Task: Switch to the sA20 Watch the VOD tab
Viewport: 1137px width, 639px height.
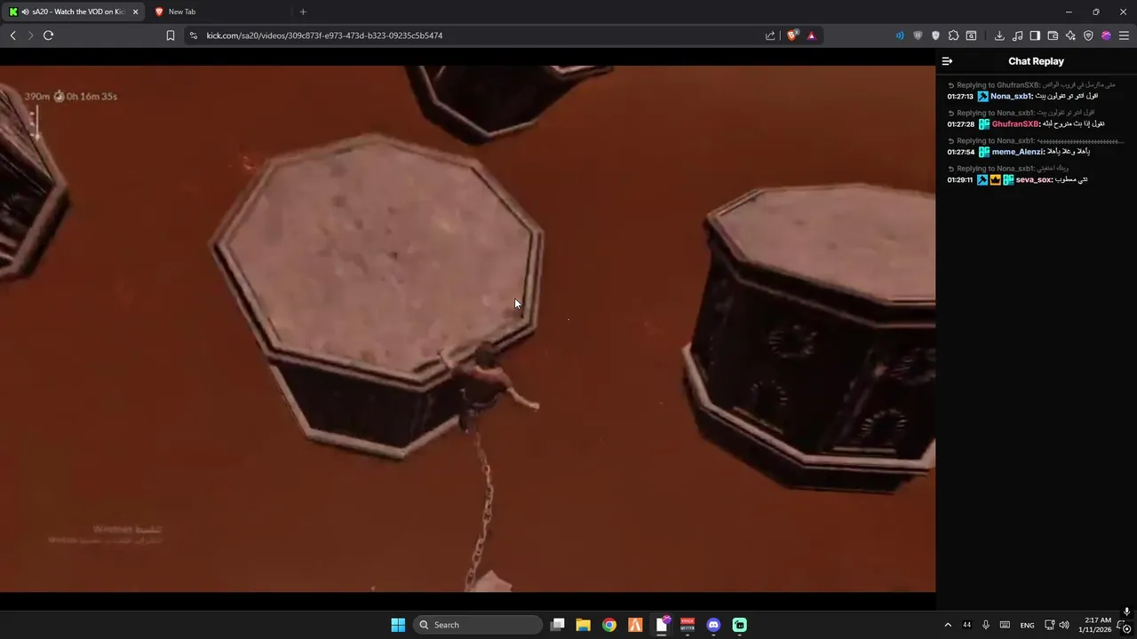Action: click(x=73, y=12)
